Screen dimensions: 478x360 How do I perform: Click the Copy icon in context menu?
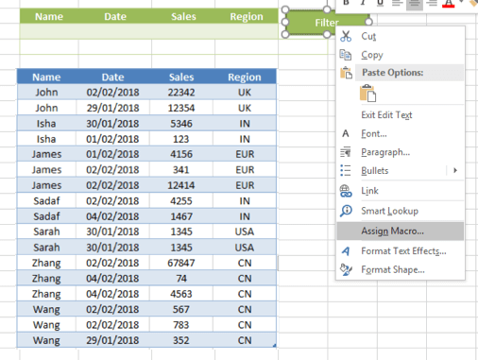(x=346, y=55)
